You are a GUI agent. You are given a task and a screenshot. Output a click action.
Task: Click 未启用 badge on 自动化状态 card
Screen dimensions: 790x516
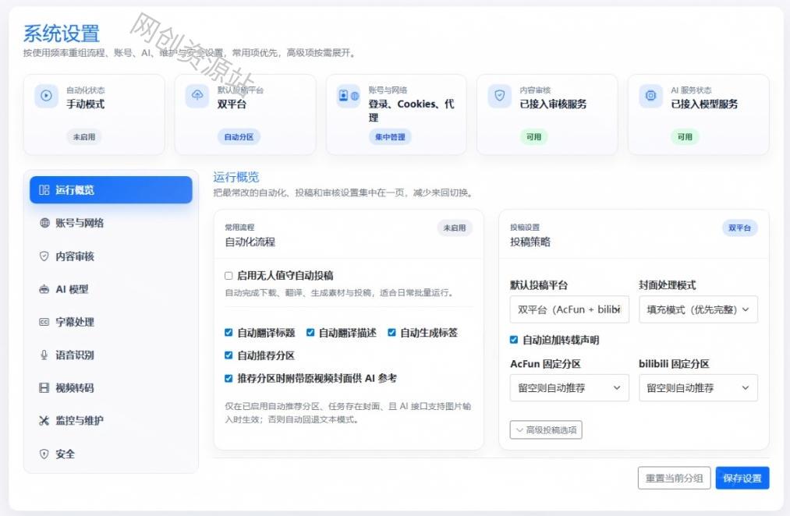(84, 137)
